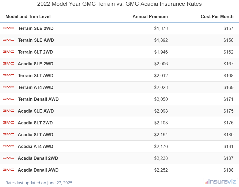Click the $1,878 annual premium value

click(161, 28)
